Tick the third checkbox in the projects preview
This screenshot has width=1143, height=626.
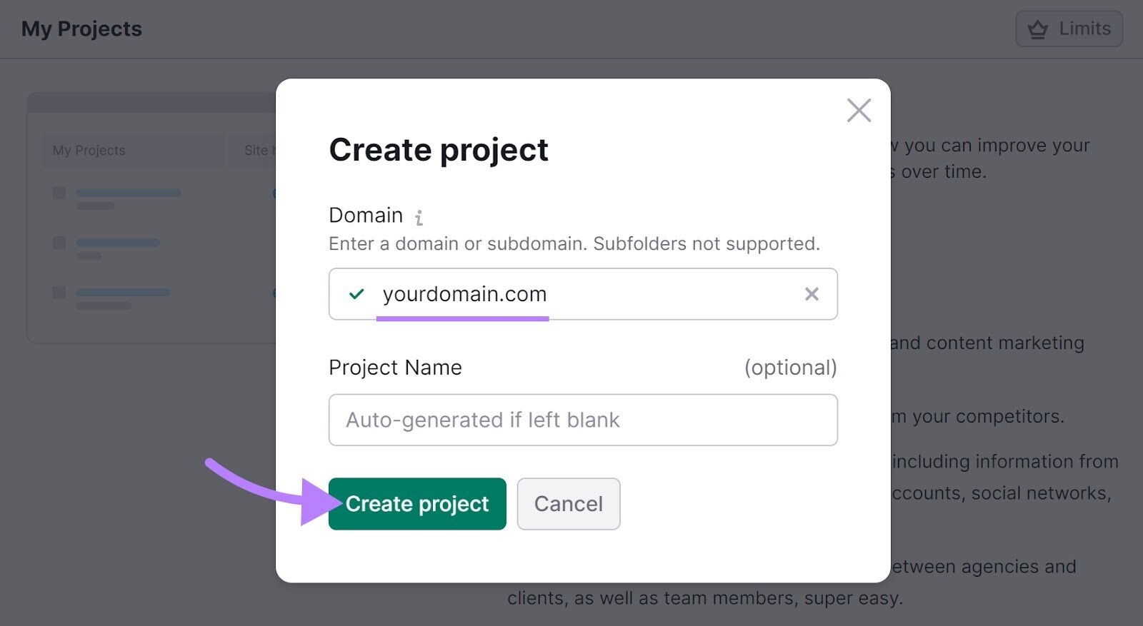coord(59,293)
